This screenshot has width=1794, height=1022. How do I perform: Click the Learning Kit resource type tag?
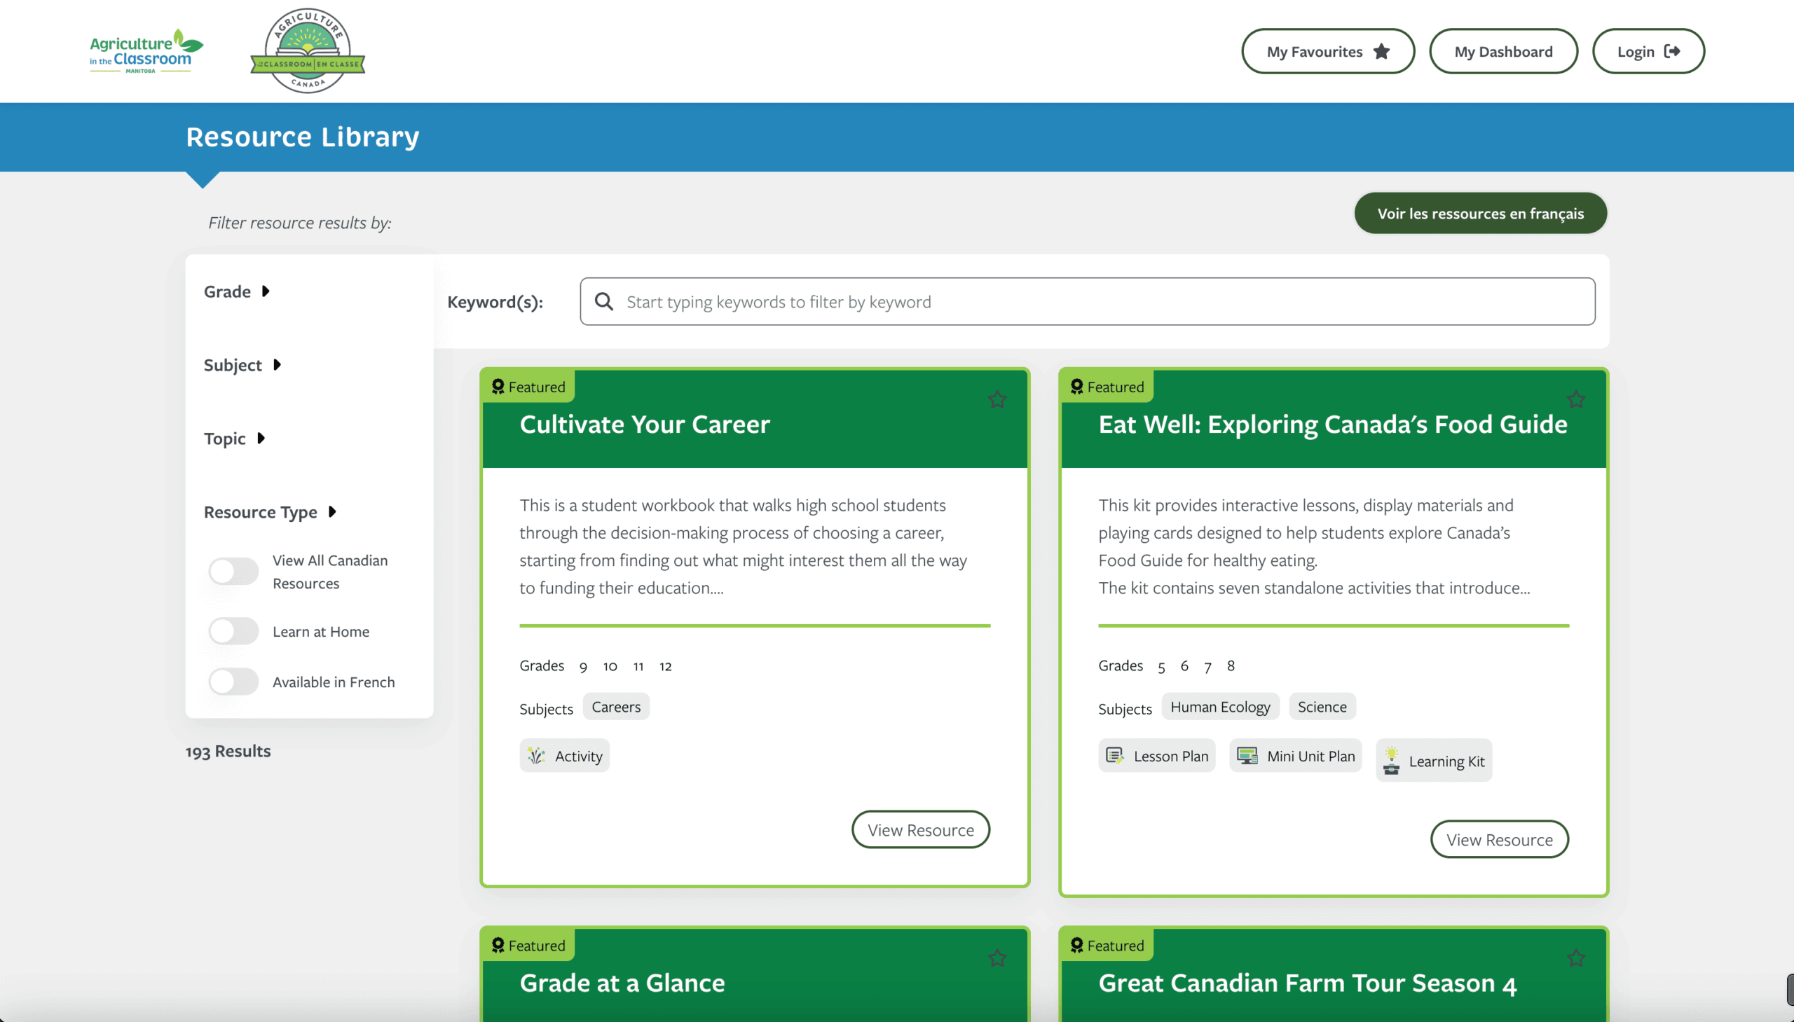pos(1433,761)
